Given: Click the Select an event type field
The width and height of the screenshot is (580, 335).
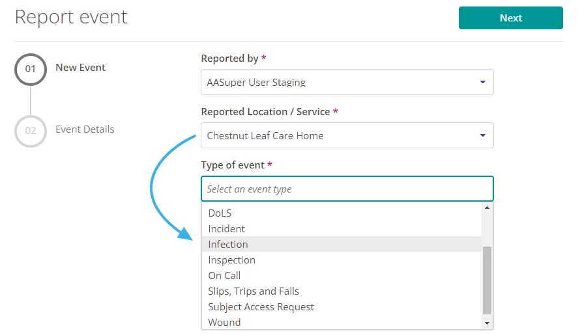Looking at the screenshot, I should click(347, 189).
